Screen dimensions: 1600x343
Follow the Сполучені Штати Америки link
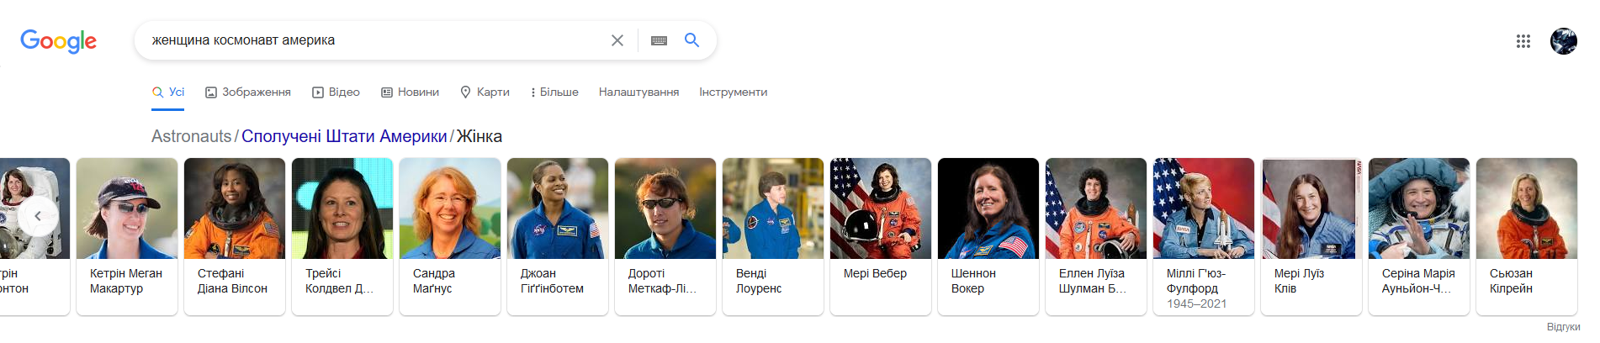pyautogui.click(x=344, y=136)
